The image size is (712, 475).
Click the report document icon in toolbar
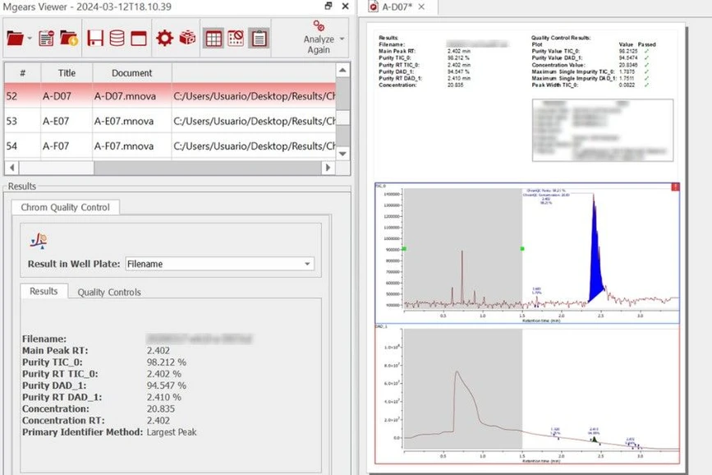(47, 38)
